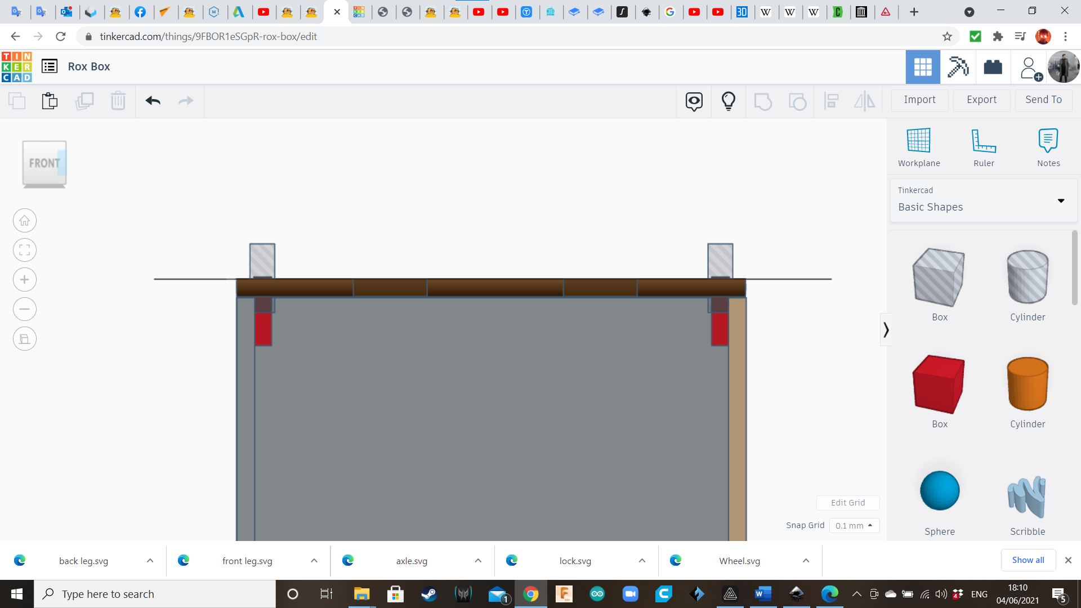Collapse shapes panel with side chevron

886,329
